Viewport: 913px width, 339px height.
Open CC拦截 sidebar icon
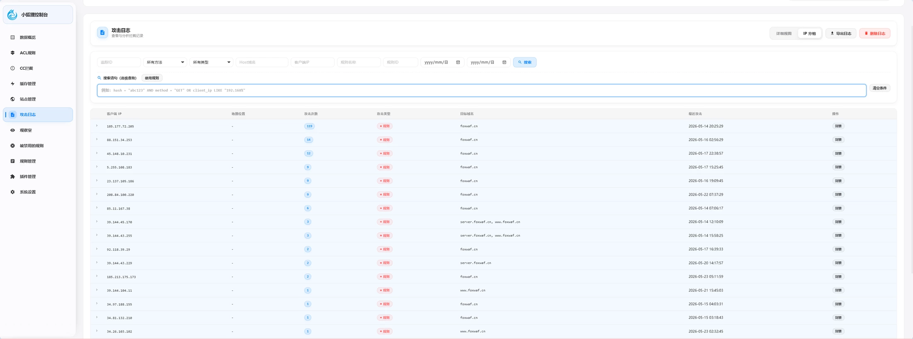[x=12, y=68]
